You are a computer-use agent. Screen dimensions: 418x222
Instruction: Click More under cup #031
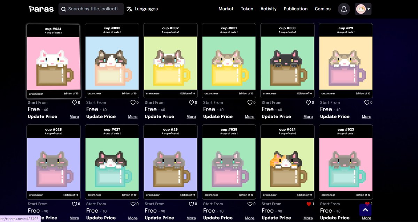click(250, 117)
